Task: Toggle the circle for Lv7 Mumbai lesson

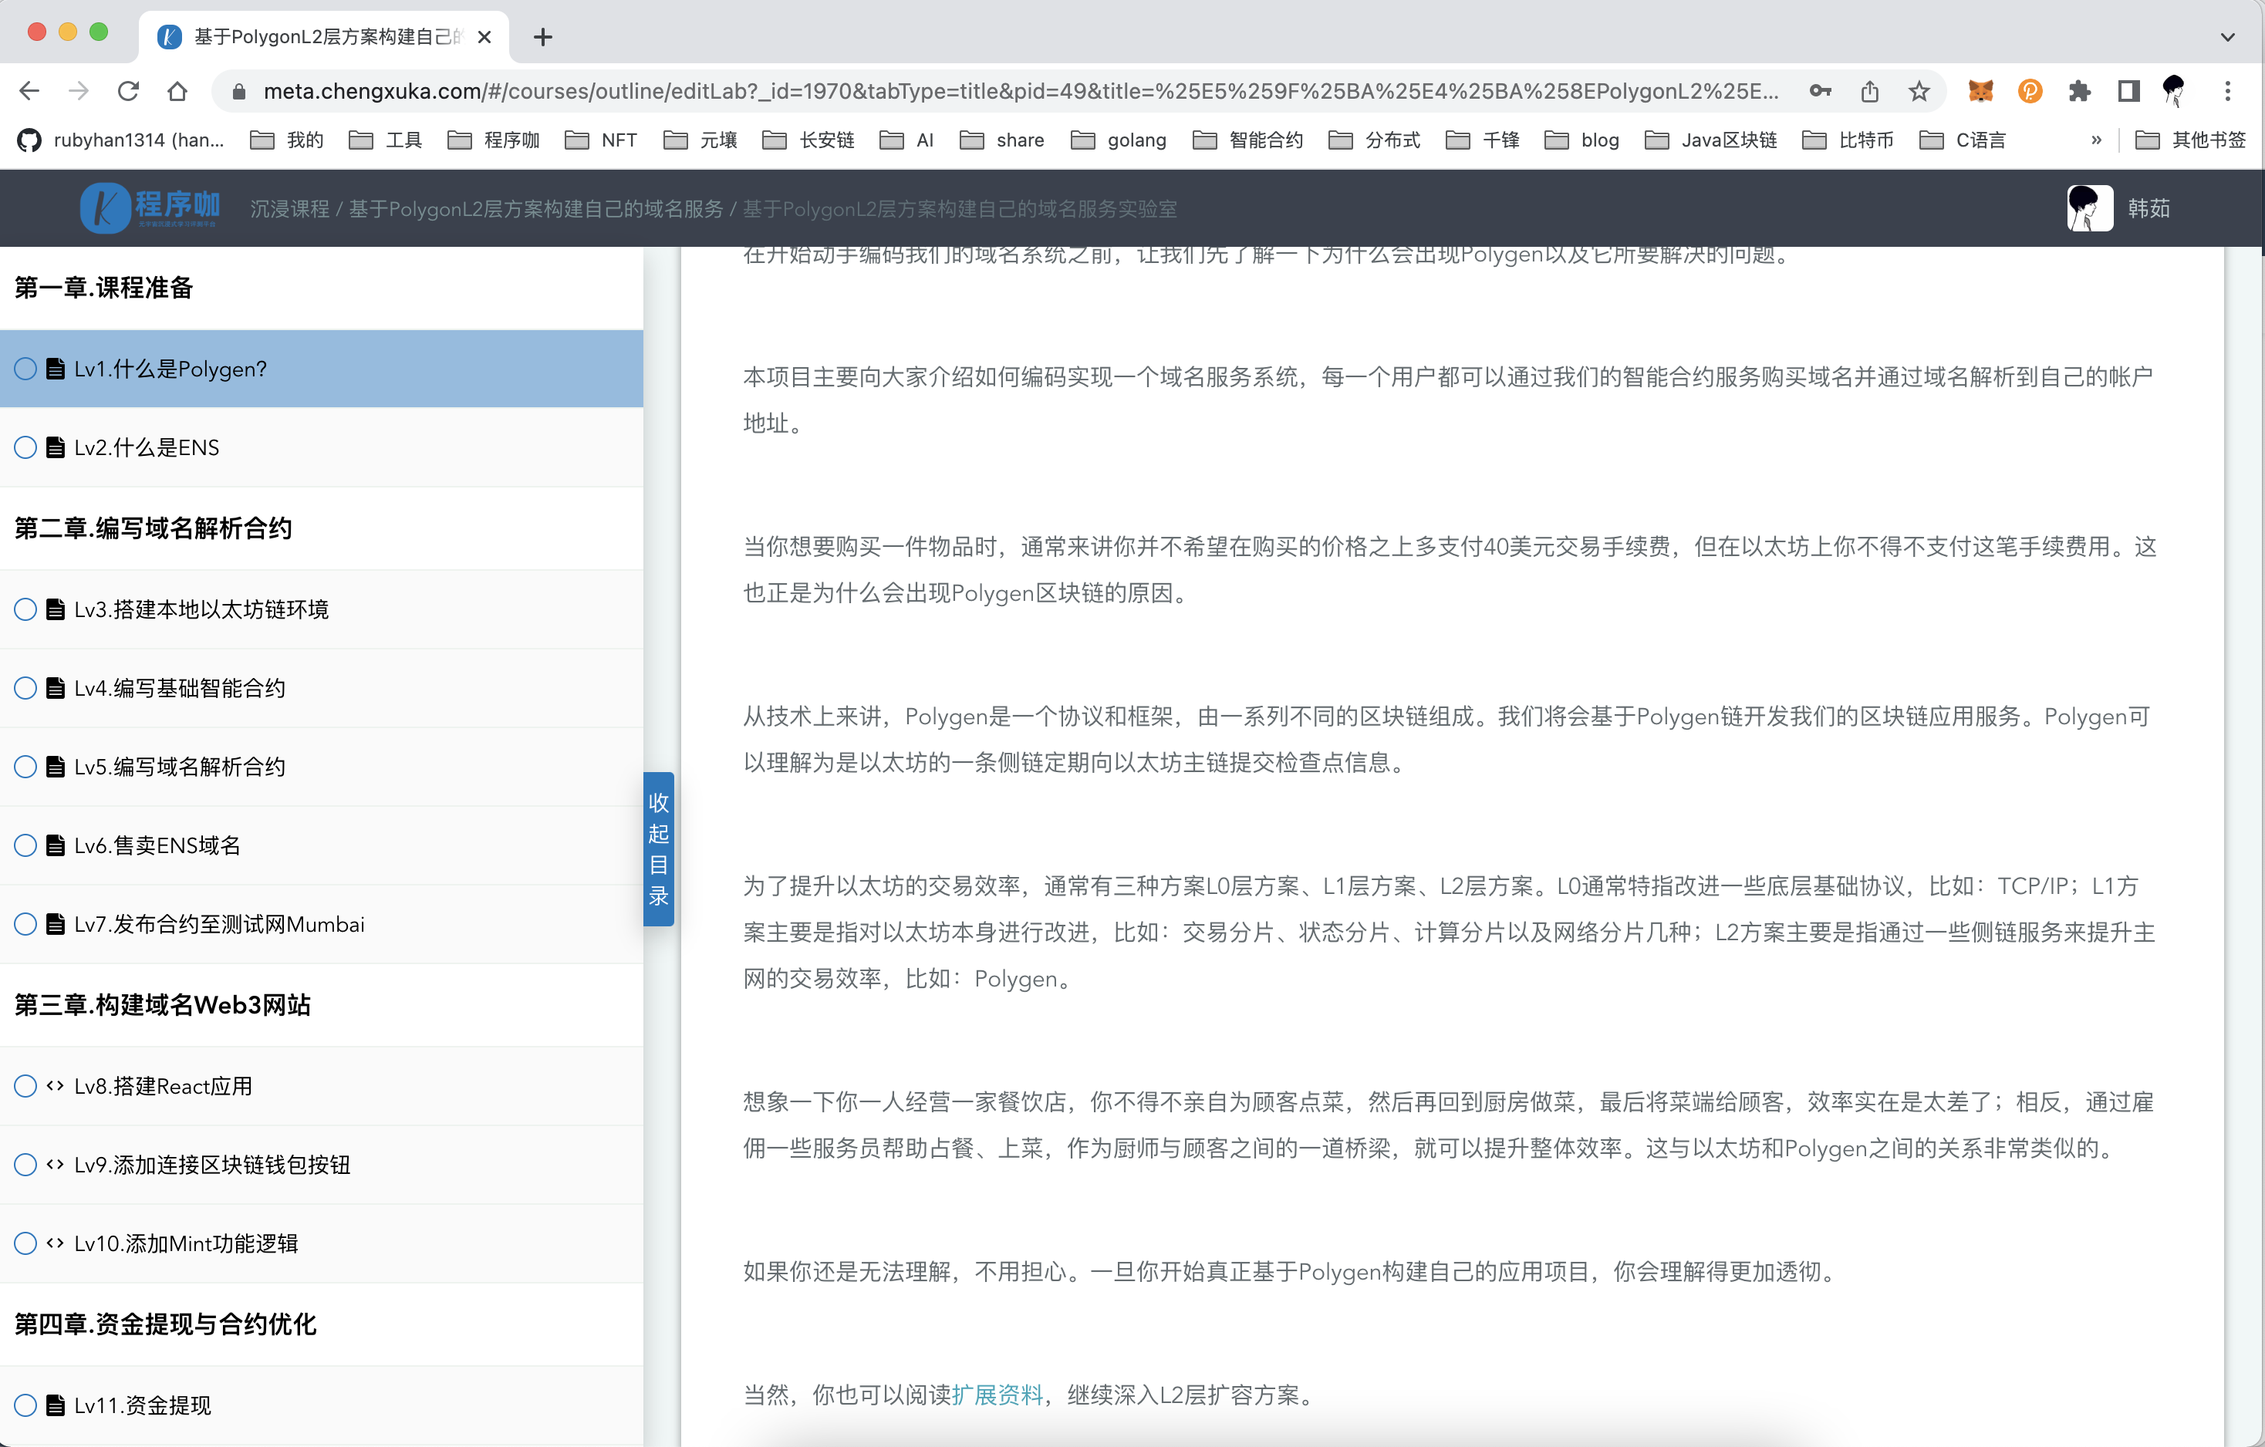Action: click(x=25, y=924)
